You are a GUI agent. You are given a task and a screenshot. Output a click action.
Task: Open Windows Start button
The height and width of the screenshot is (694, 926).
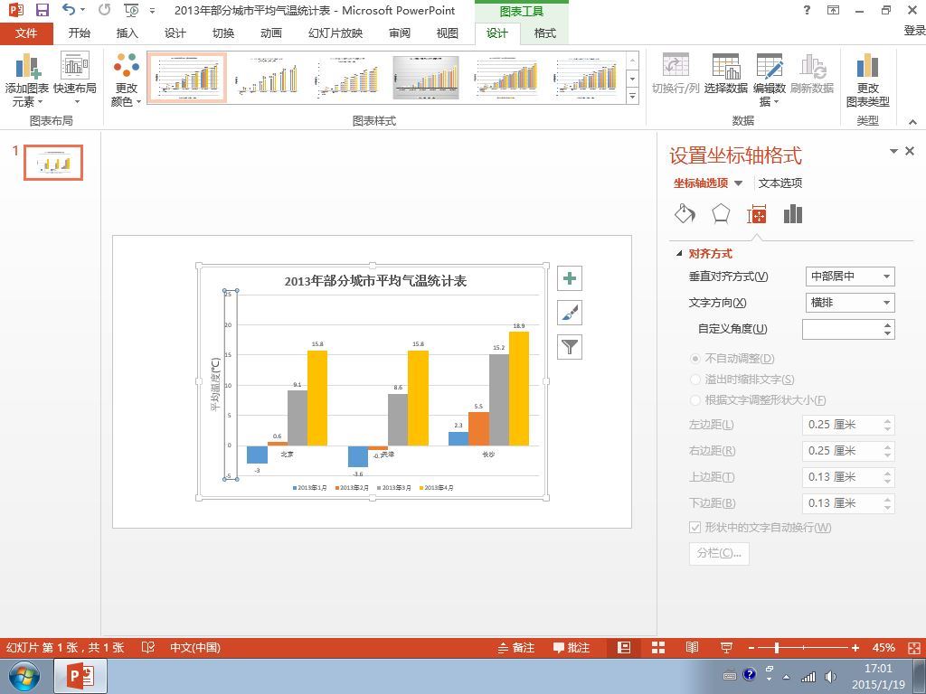click(x=24, y=676)
